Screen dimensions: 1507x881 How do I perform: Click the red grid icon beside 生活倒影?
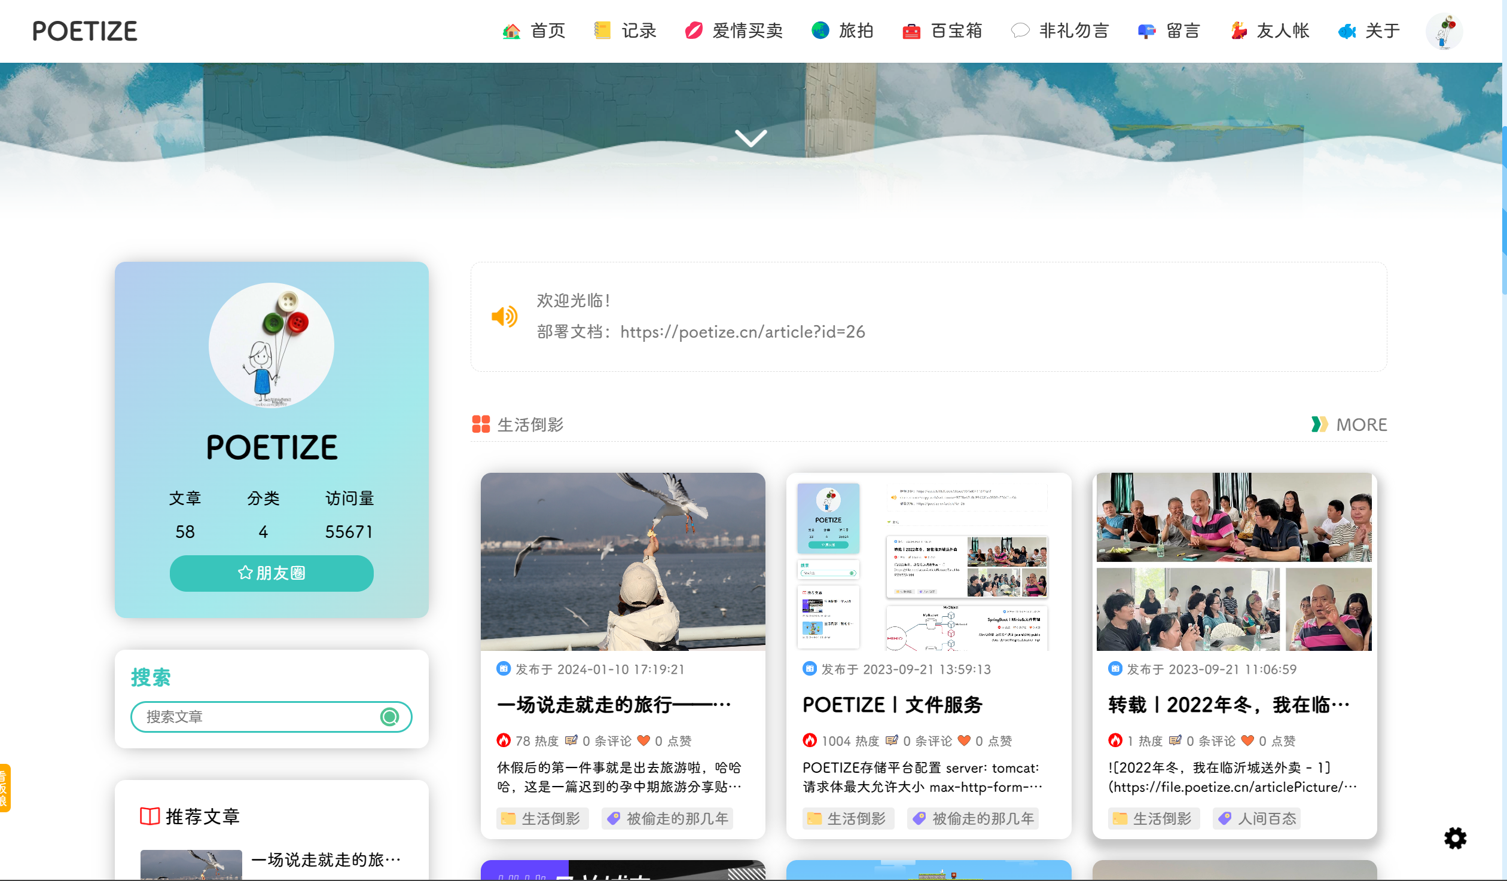[x=480, y=424]
